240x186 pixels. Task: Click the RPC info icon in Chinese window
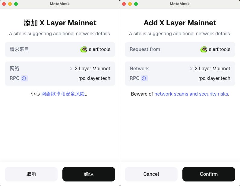24,78
